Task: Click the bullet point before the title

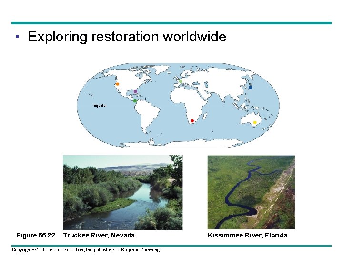Action: 18,37
